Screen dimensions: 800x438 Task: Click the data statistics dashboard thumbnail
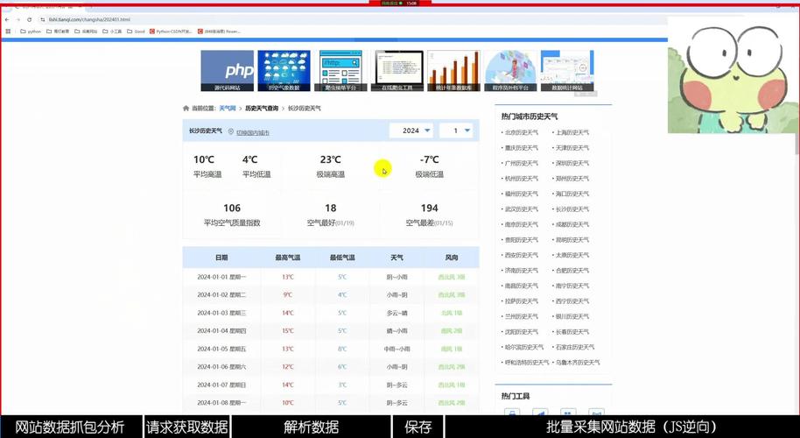click(x=567, y=70)
